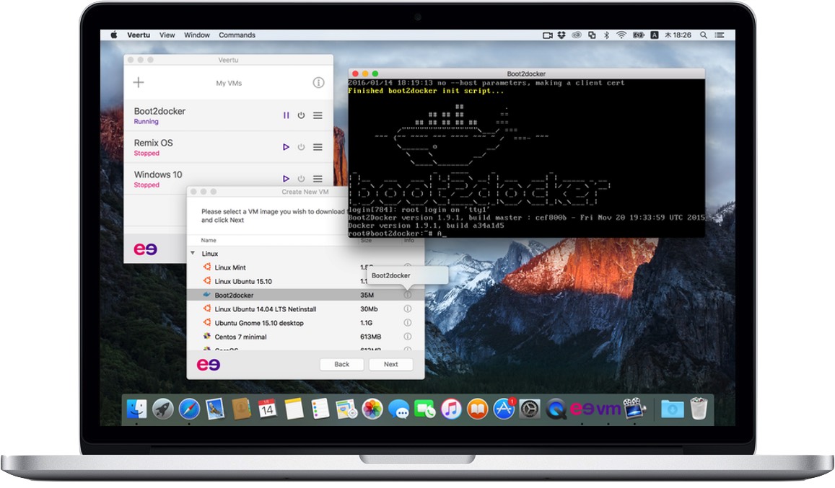The height and width of the screenshot is (488, 835).
Task: Open the Trash in the dock
Action: click(698, 409)
